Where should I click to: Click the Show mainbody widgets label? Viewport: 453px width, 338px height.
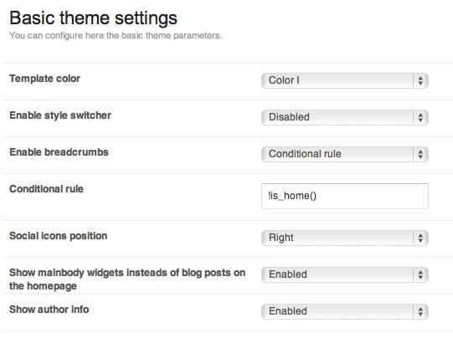[127, 279]
